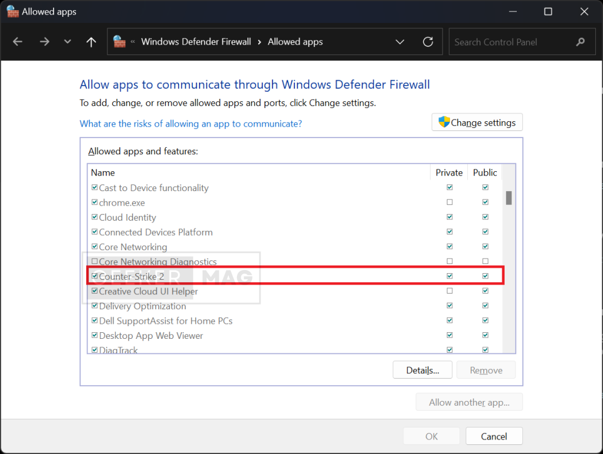Screen dimensions: 603x454
Task: Enable Private for Core Networking Diagnostics
Action: (x=450, y=261)
